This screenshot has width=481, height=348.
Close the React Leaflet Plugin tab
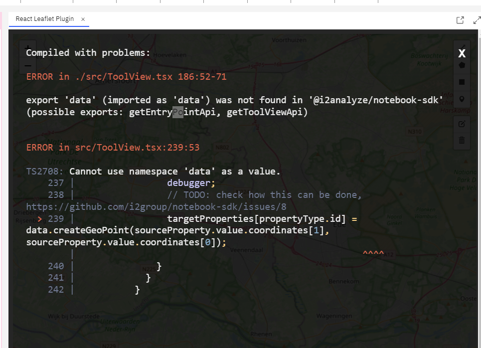coord(83,19)
